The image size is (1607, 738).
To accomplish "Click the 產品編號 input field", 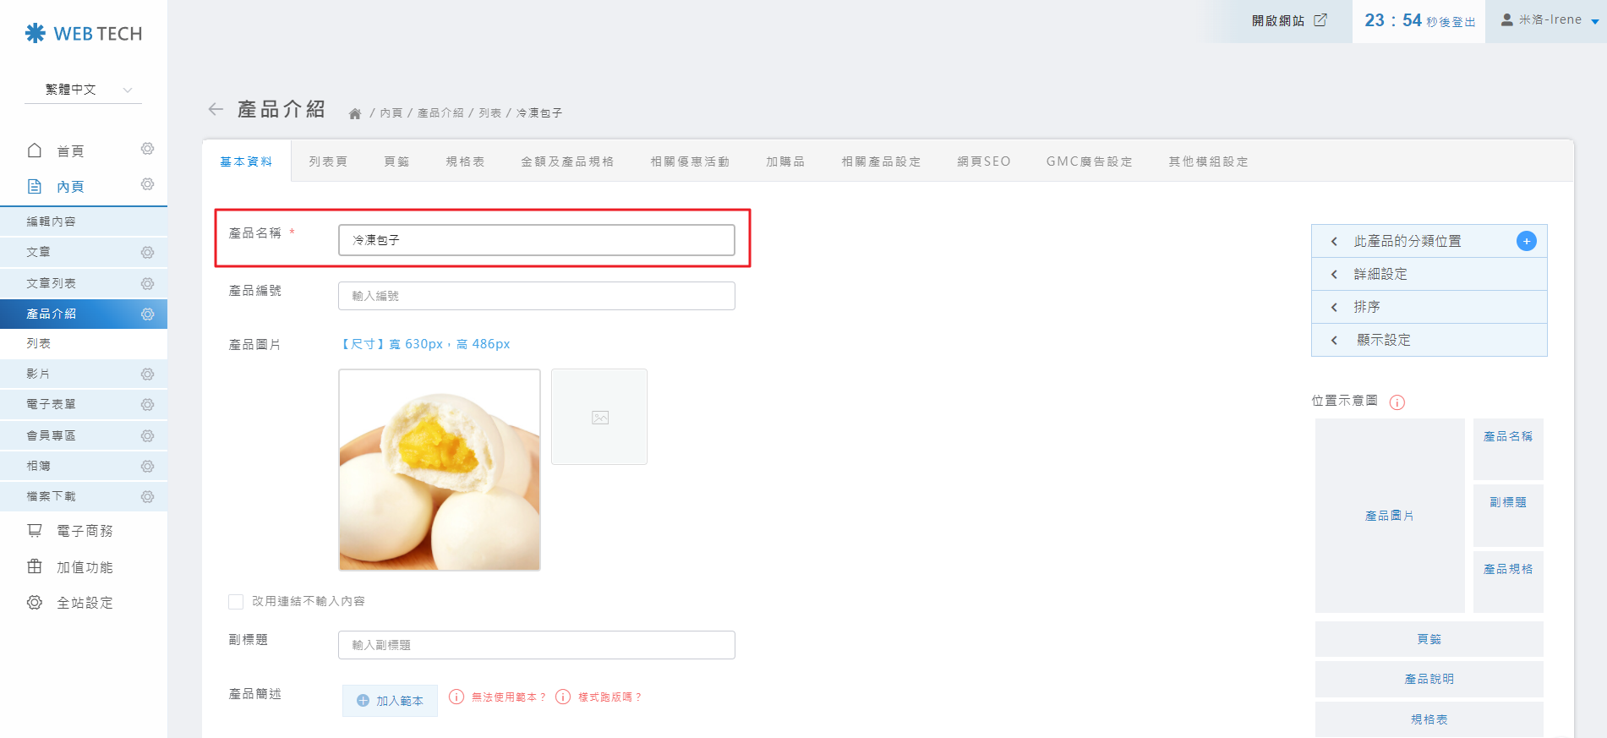I will point(536,296).
